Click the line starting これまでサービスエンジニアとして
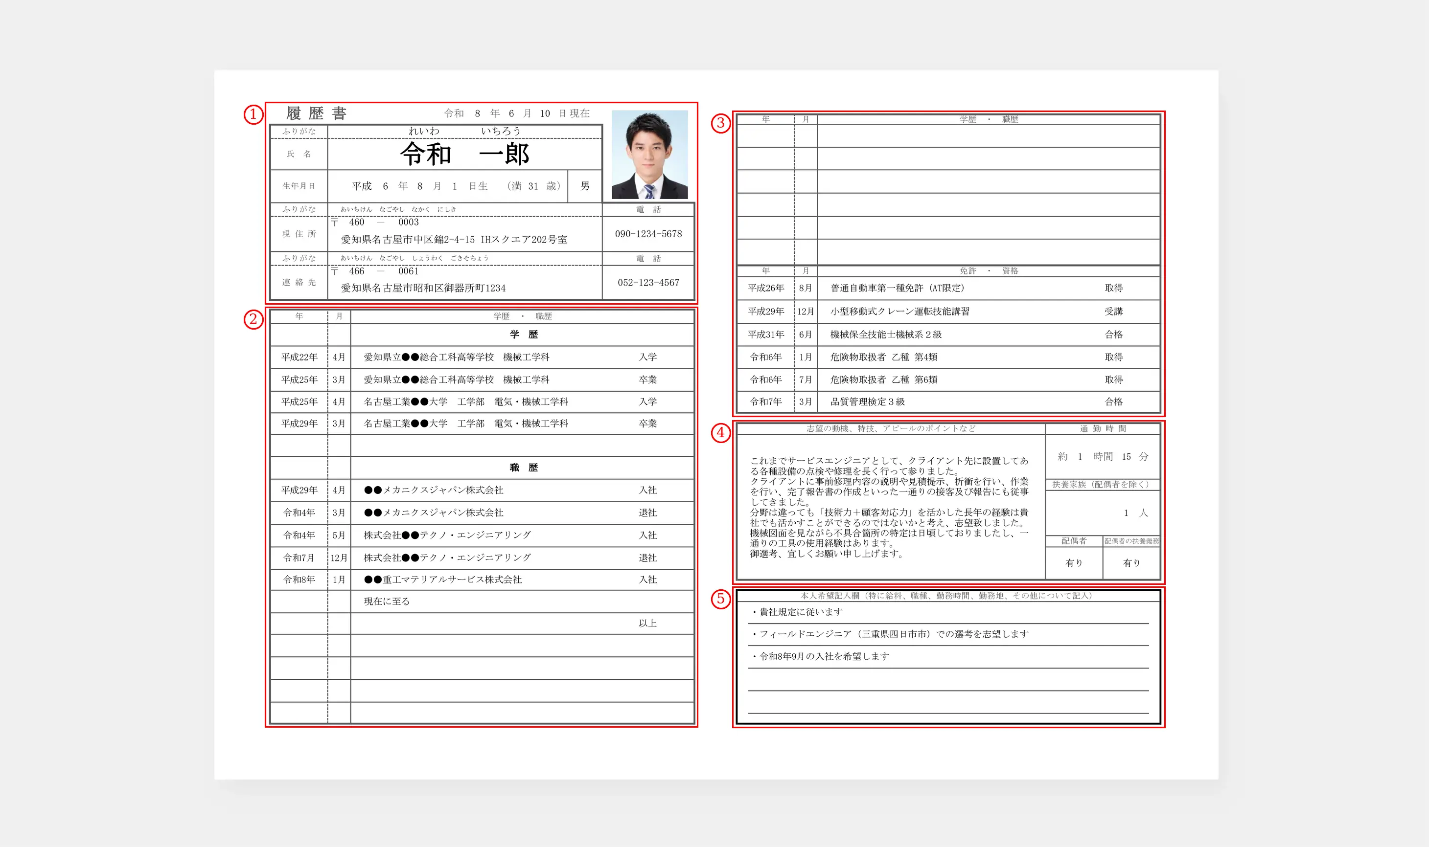 click(889, 461)
